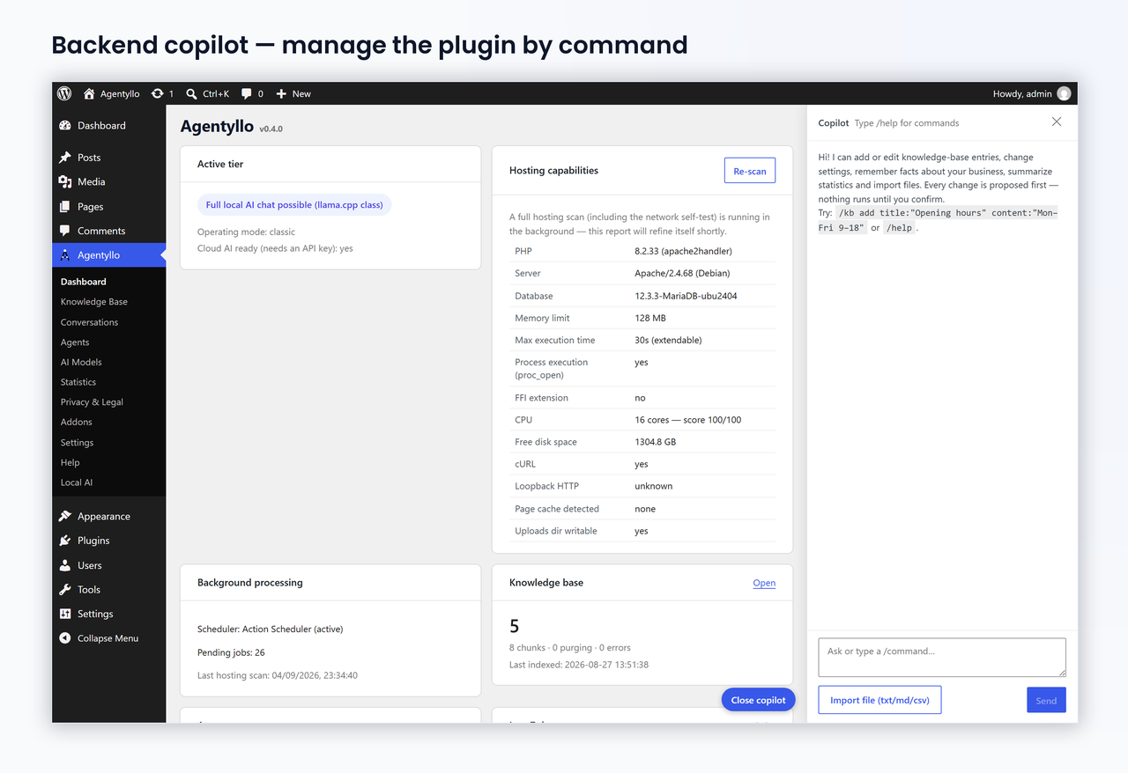1128x773 pixels.
Task: Open the Privacy & Legal submenu
Action: pos(92,402)
